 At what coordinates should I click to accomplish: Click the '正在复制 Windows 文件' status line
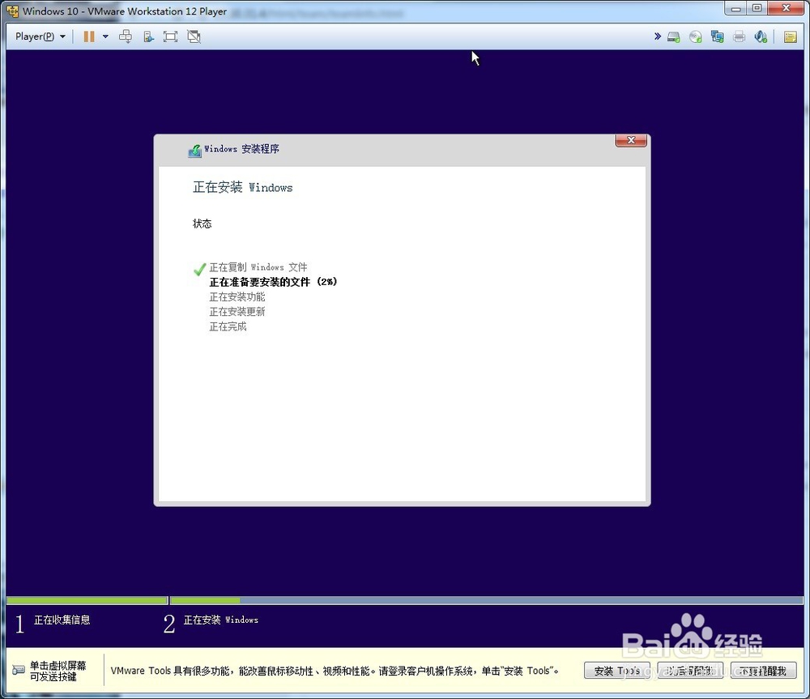[258, 267]
